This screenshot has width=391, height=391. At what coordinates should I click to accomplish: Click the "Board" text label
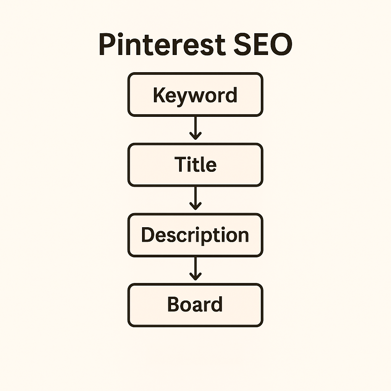point(195,305)
